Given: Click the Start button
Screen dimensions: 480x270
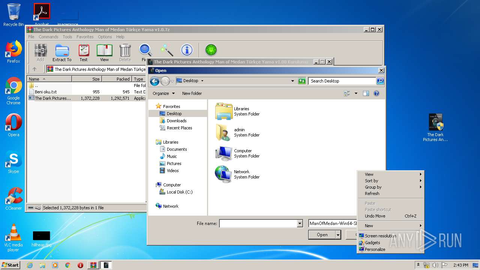Looking at the screenshot, I should tap(10, 265).
